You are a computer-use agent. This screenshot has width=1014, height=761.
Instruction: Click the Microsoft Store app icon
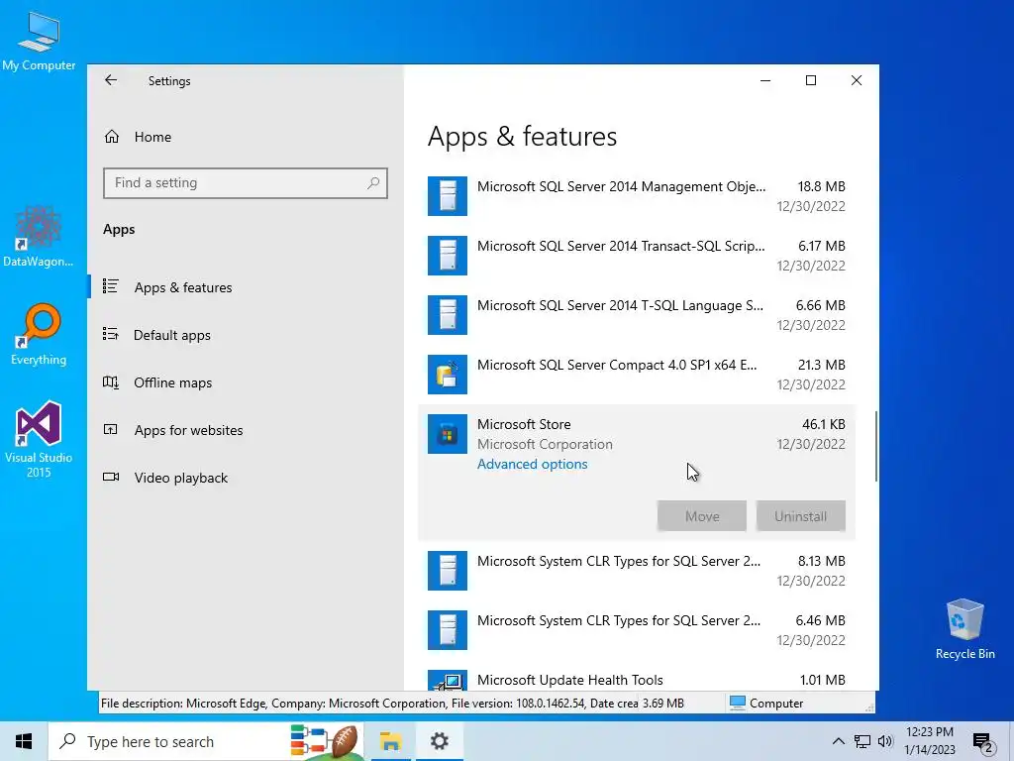click(x=448, y=434)
